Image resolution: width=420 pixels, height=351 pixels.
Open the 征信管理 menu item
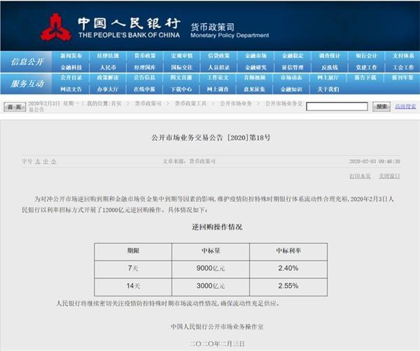tap(293, 67)
